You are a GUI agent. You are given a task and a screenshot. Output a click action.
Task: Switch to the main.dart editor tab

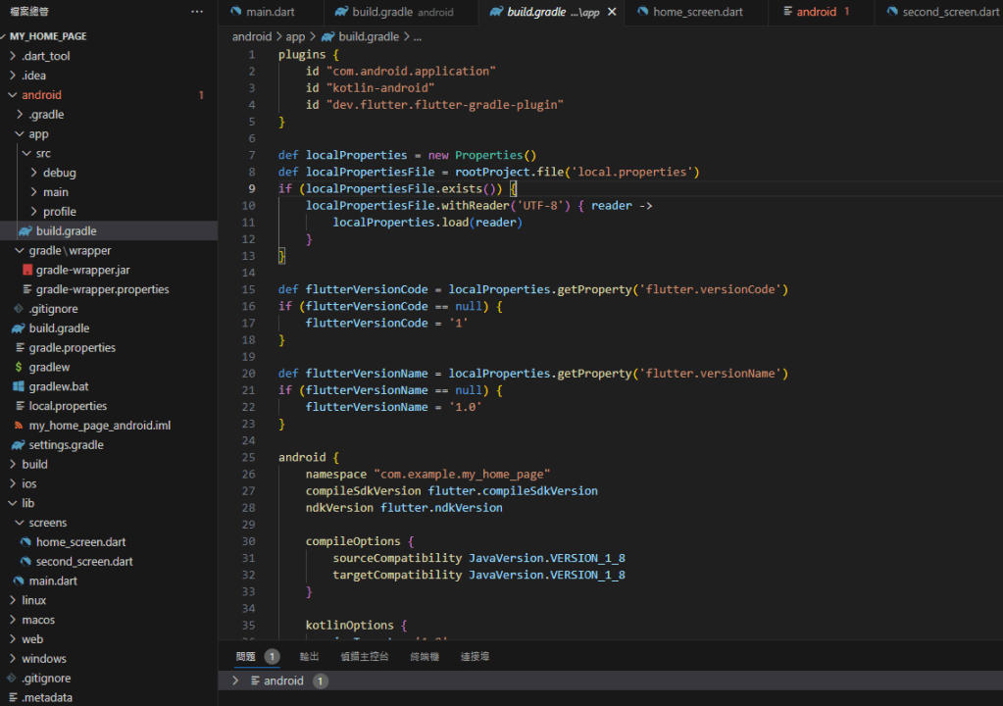click(x=271, y=12)
